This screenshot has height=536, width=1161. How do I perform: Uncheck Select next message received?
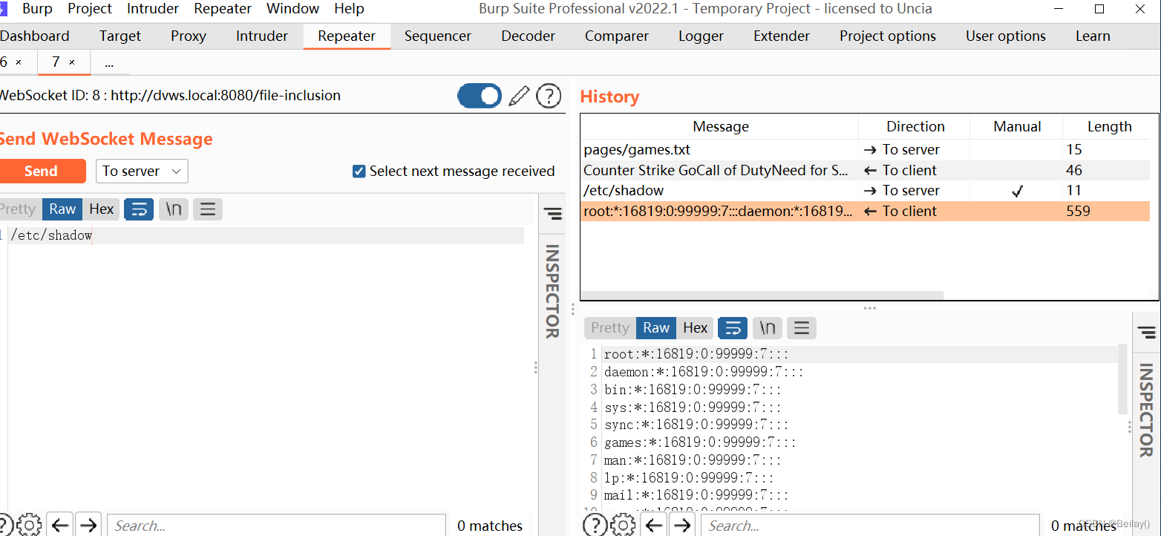[359, 171]
